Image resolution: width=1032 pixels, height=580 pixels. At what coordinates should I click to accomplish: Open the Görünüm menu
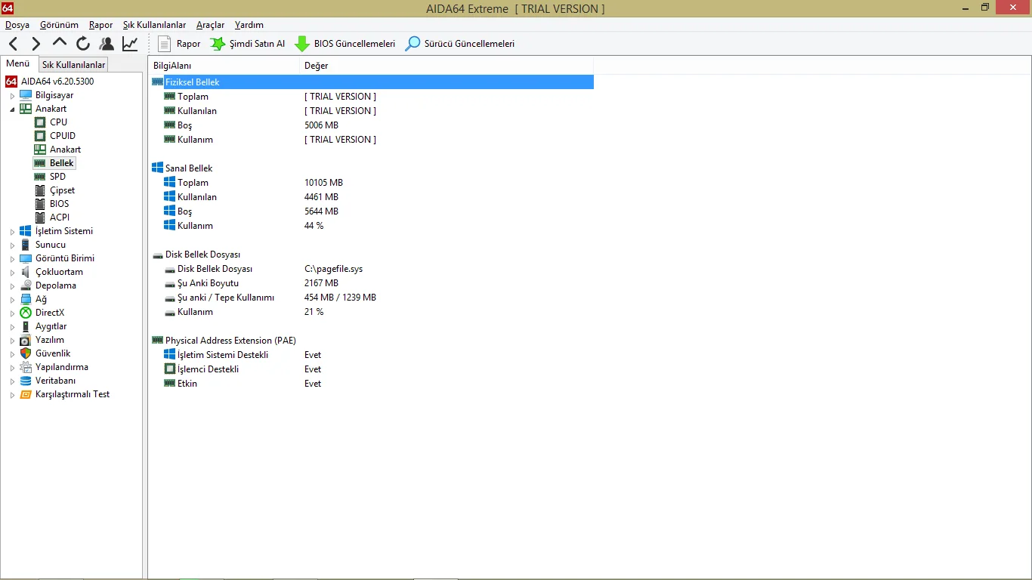point(59,25)
